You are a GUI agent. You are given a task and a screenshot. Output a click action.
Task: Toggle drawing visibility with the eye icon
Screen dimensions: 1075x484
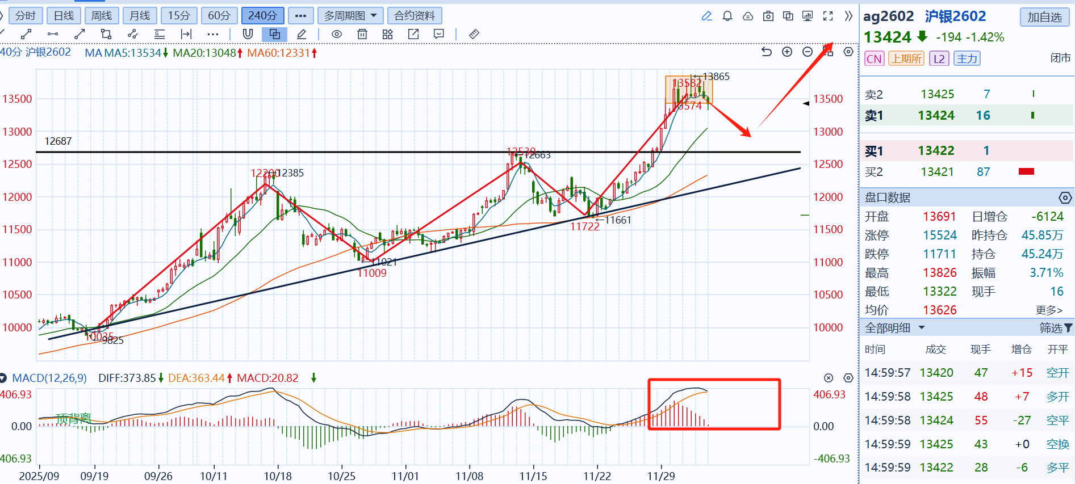point(337,34)
